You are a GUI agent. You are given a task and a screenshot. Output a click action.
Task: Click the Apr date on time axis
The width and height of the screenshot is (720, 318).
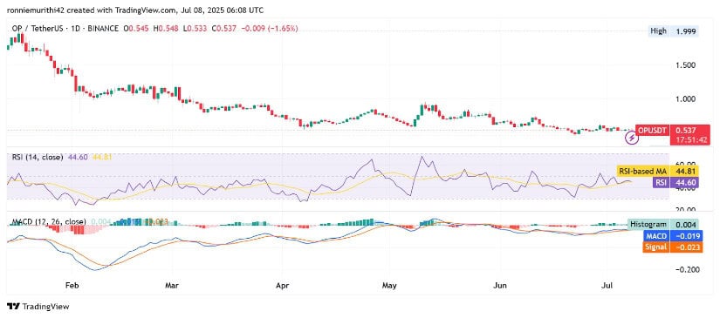(283, 286)
